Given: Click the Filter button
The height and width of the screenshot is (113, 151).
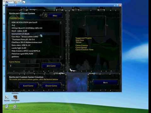Looking at the screenshot, I should 55,16.
